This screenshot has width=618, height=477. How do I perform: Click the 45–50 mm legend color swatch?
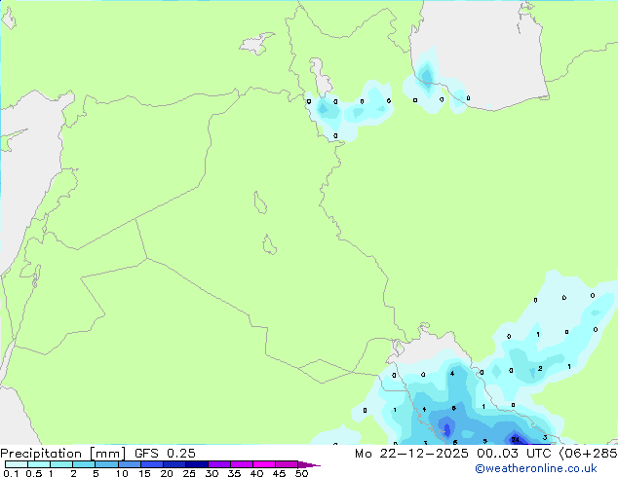287,464
